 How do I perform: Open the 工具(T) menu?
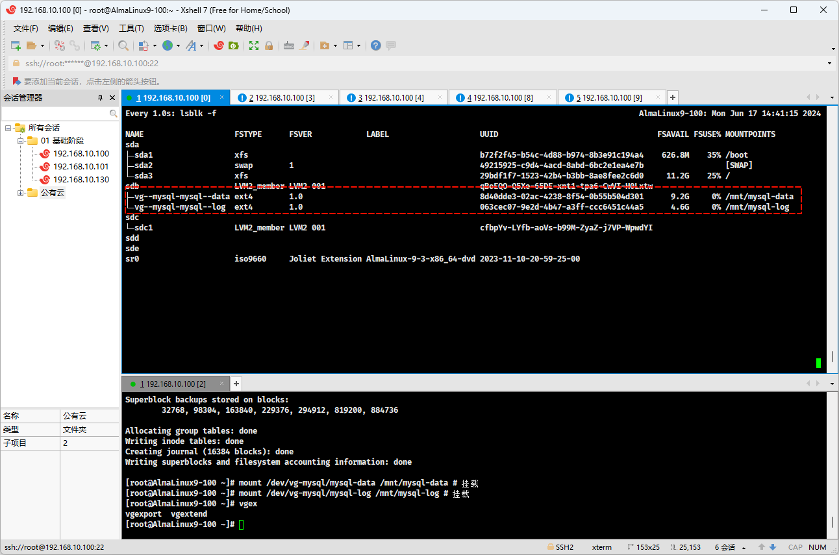click(131, 29)
